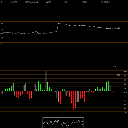The height and width of the screenshot is (128, 128).
Task: Click the -80 label on the MR axis
Action: click(125, 109)
